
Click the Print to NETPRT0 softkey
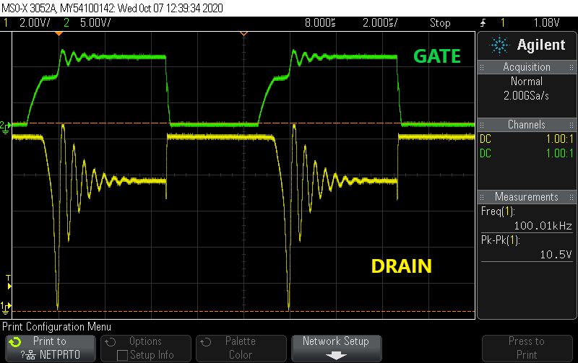pyautogui.click(x=51, y=349)
